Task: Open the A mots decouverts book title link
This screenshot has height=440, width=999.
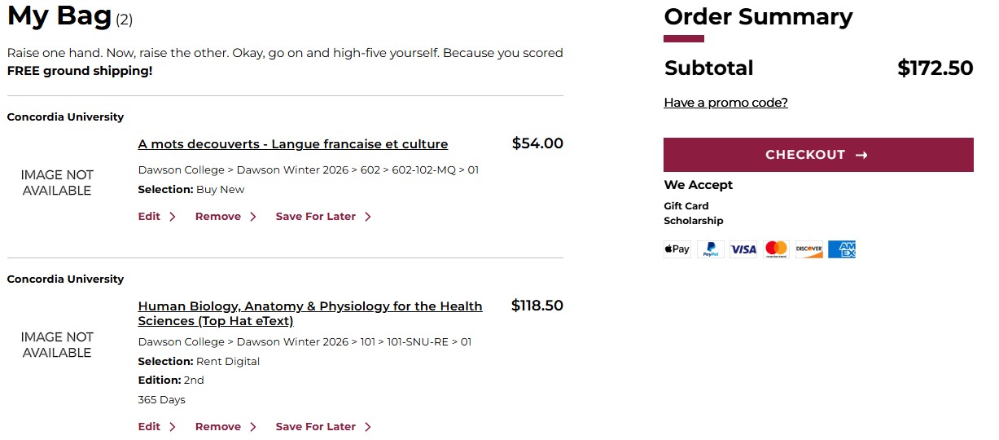Action: pyautogui.click(x=293, y=144)
